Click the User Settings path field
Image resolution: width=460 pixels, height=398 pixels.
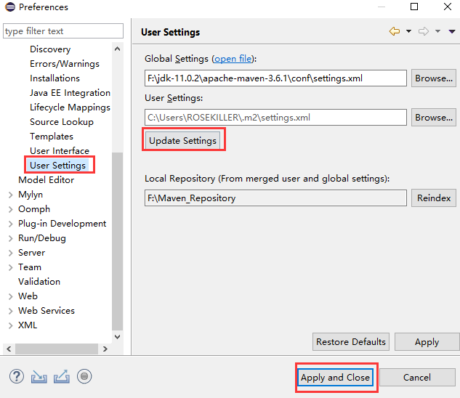275,118
